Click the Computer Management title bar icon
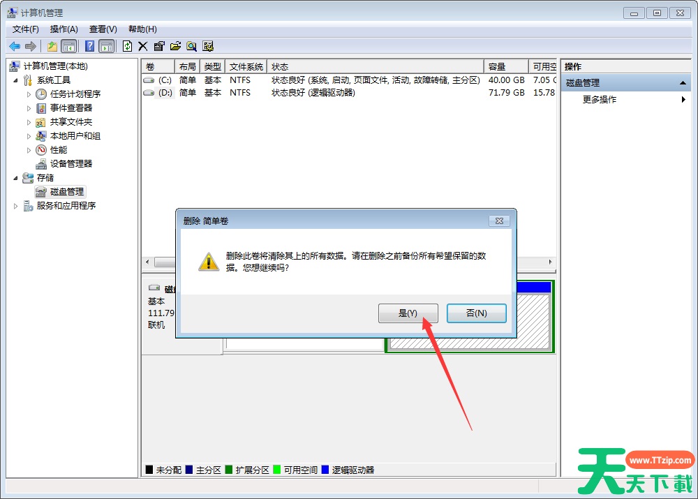Screen dimensions: 698x499 coord(13,13)
